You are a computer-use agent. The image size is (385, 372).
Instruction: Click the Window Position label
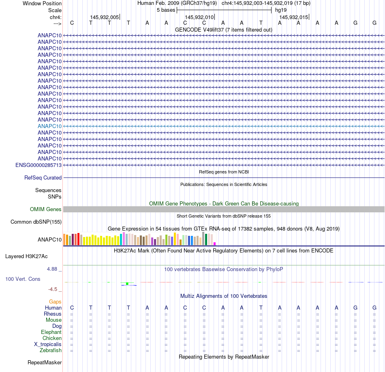[42, 3]
